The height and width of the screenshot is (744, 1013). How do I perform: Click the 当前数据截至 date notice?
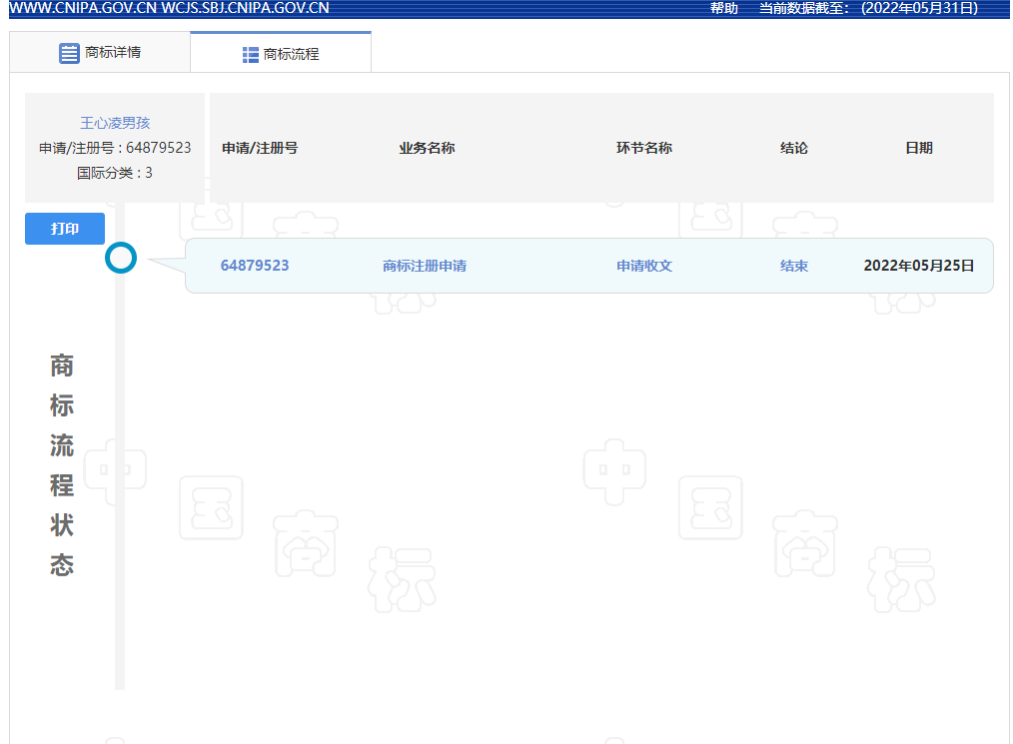(x=868, y=8)
